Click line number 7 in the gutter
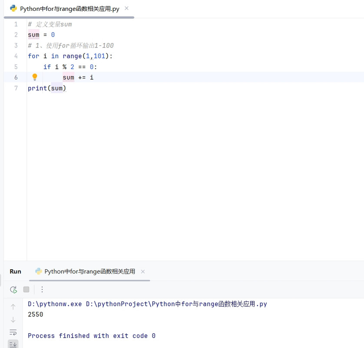The width and height of the screenshot is (364, 348). pyautogui.click(x=16, y=88)
